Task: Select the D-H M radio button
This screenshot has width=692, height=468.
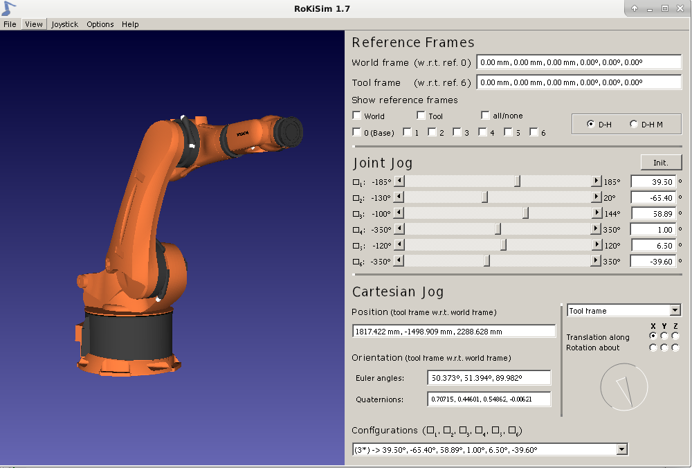Action: (x=634, y=124)
